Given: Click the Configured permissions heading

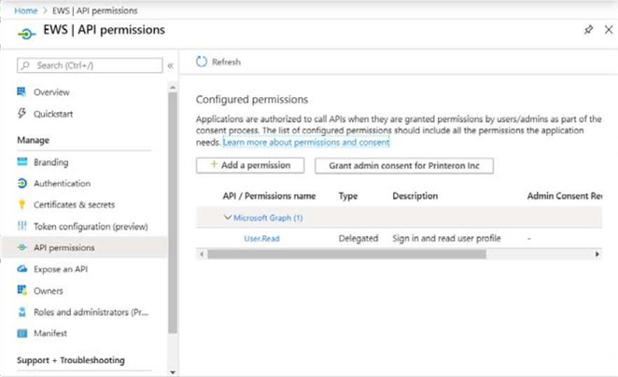Looking at the screenshot, I should coord(252,99).
